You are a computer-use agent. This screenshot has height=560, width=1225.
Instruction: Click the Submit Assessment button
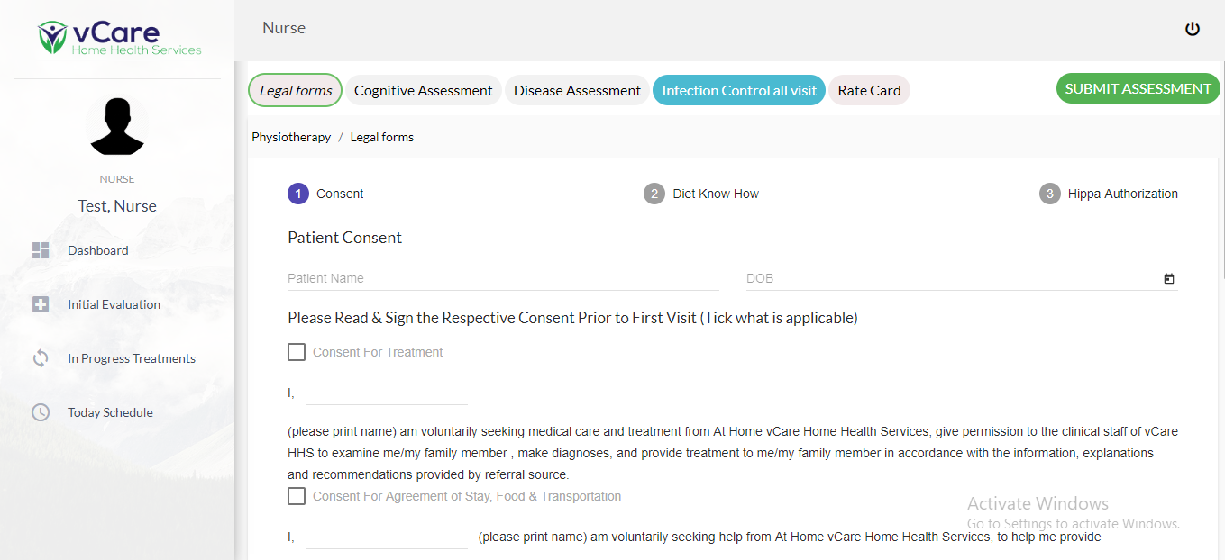1138,88
